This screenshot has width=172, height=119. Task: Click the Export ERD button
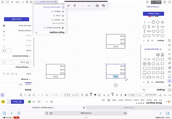pyautogui.click(x=17, y=19)
